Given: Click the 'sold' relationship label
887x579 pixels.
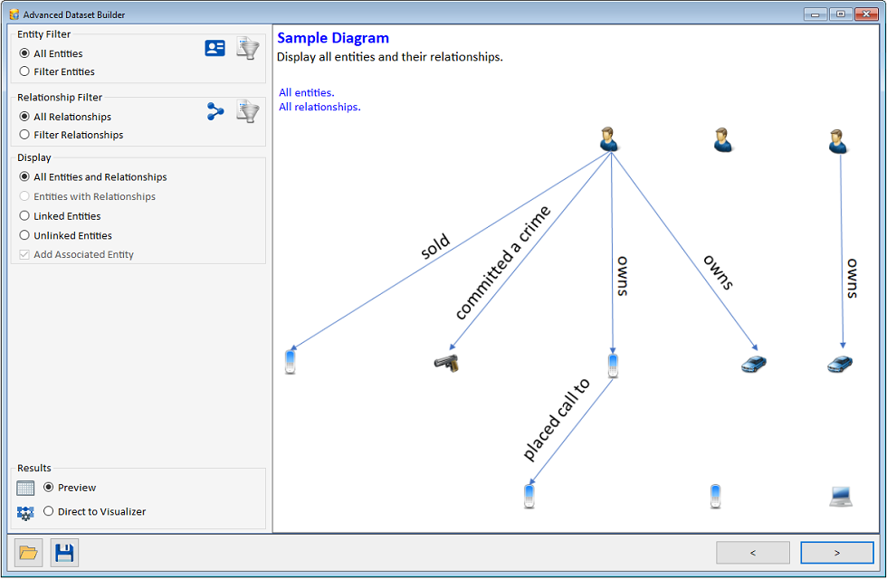Looking at the screenshot, I should point(435,247).
